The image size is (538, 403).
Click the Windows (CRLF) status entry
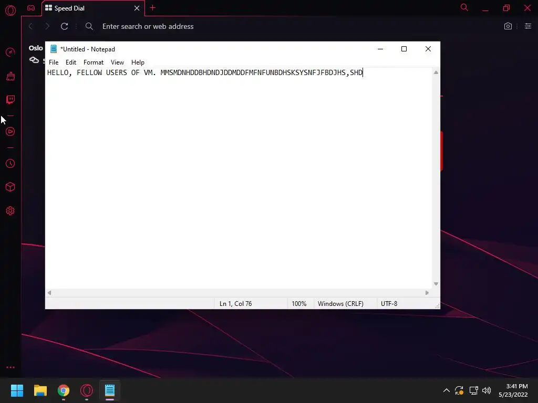(340, 304)
